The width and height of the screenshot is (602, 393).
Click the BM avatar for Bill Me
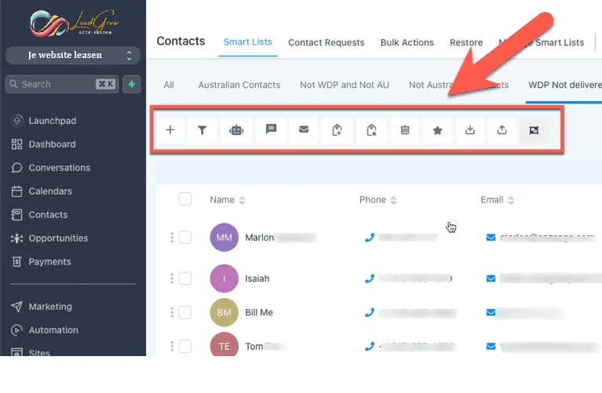[224, 312]
